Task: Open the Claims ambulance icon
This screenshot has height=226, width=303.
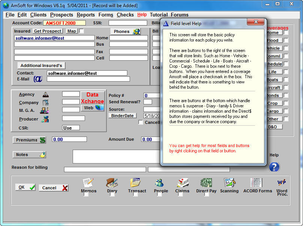Action: 182,183
